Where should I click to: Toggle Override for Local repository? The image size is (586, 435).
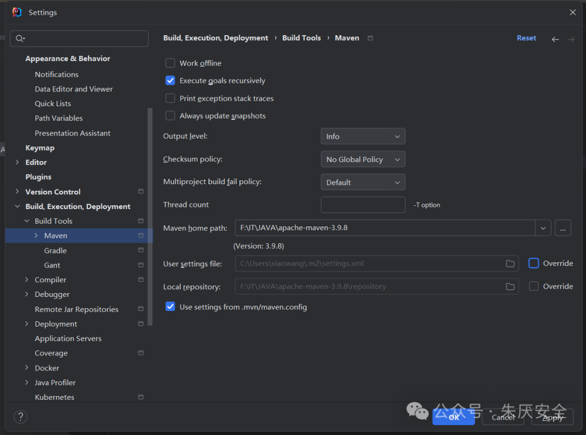(x=534, y=286)
